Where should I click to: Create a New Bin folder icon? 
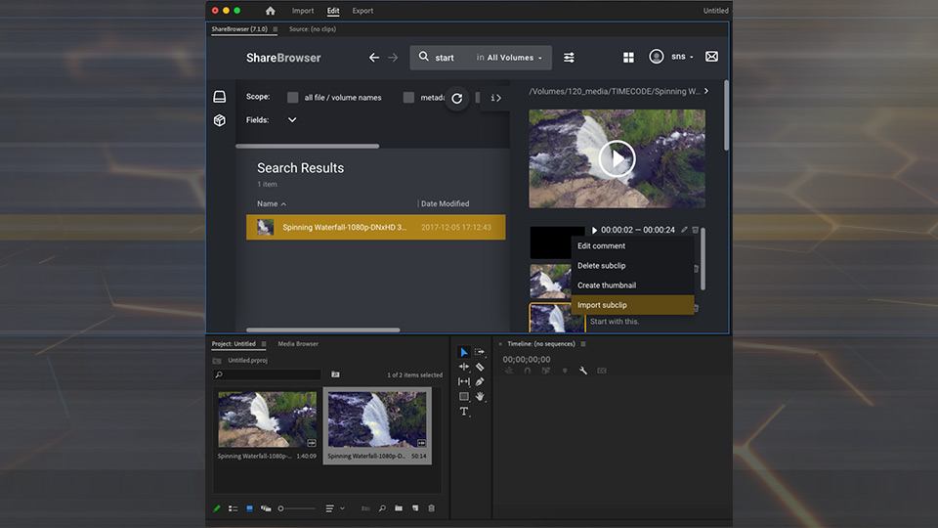coord(399,508)
